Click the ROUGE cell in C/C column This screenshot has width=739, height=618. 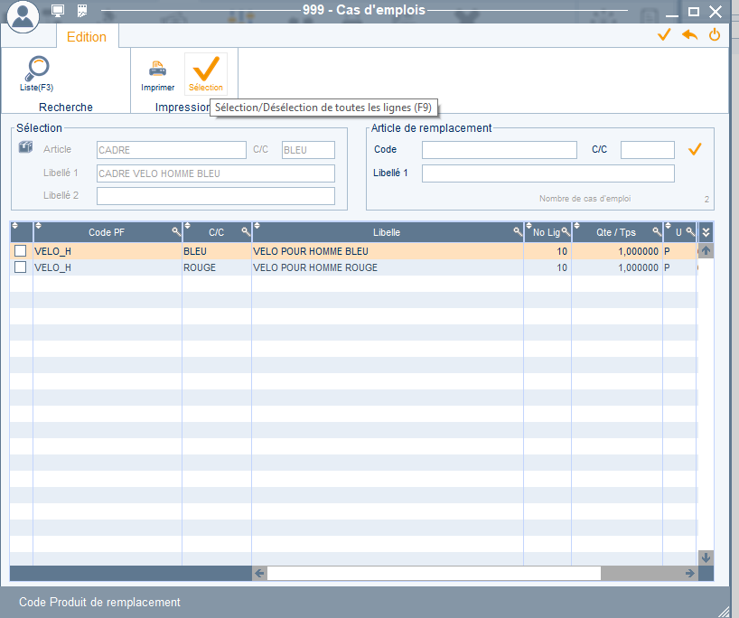pos(216,267)
